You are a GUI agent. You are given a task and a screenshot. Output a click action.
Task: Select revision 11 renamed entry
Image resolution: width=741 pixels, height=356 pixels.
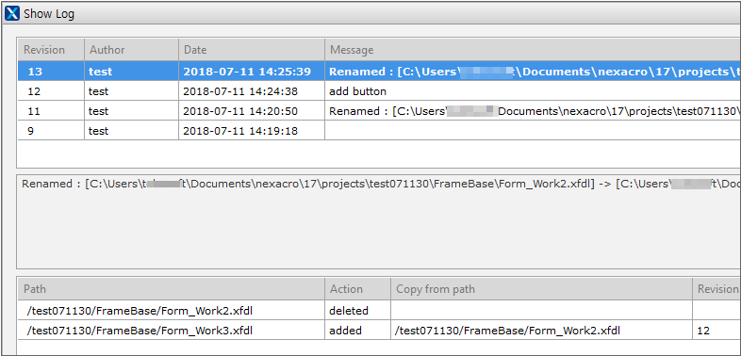click(x=379, y=111)
